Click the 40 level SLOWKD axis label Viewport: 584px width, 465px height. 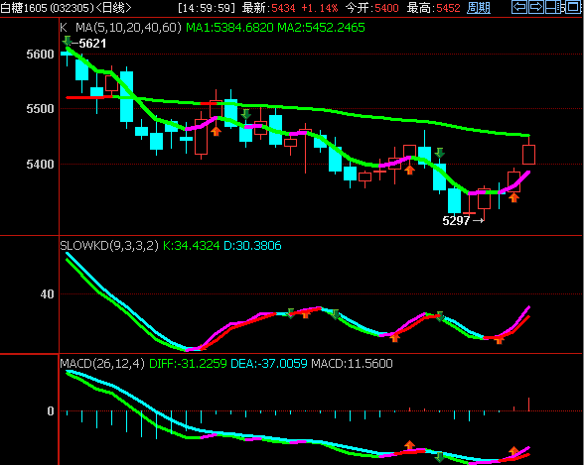[x=48, y=294]
